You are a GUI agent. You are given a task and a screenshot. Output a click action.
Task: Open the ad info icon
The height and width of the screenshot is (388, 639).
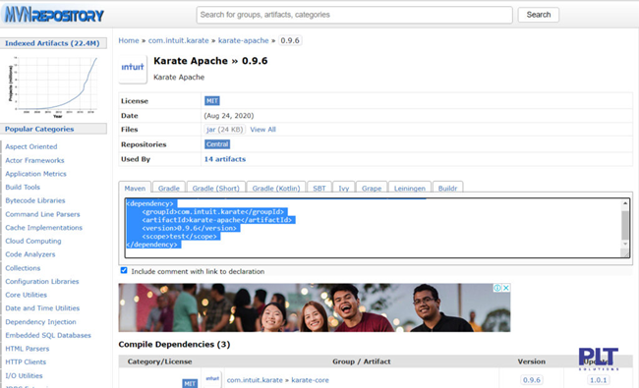click(x=497, y=288)
